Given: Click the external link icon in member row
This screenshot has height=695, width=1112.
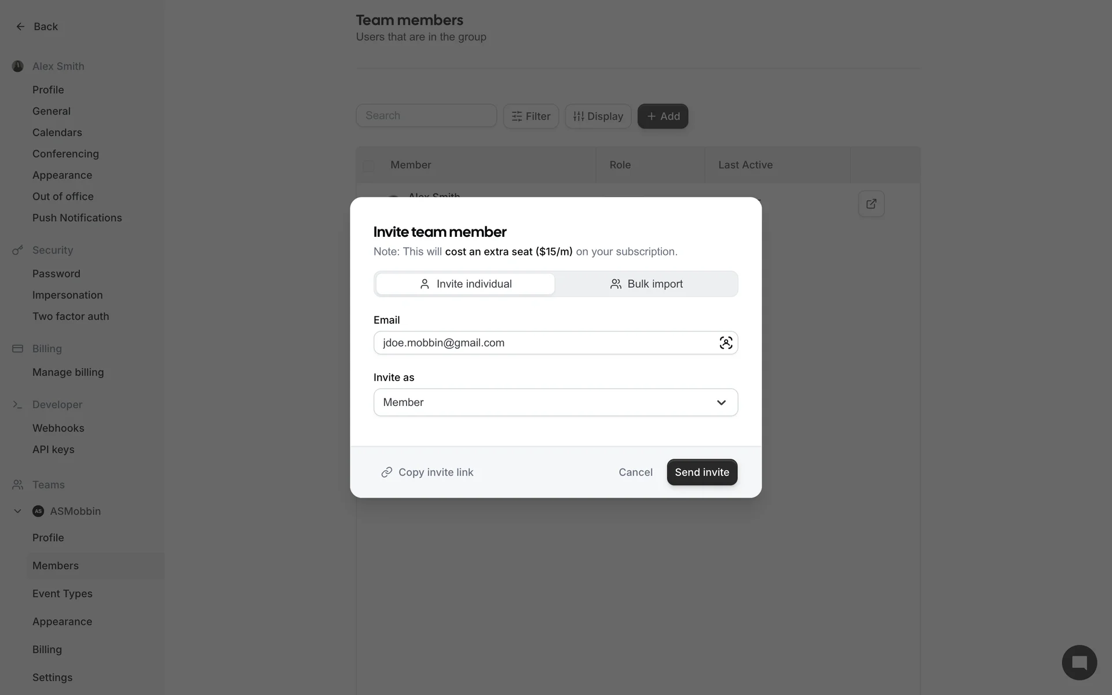Looking at the screenshot, I should (x=871, y=204).
